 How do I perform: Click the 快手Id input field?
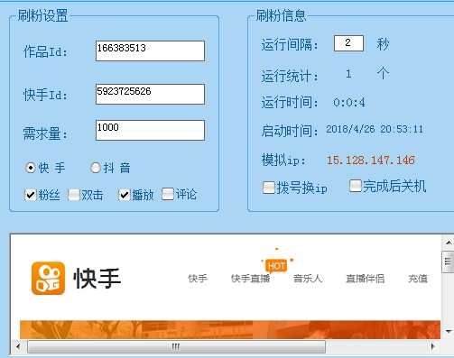(150, 94)
